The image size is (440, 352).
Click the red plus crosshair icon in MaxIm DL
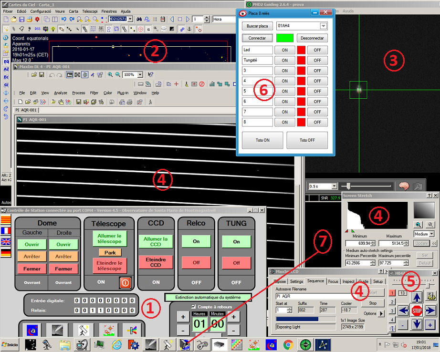click(176, 84)
